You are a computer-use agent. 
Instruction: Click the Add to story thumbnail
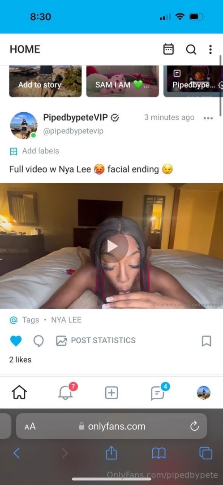45,81
